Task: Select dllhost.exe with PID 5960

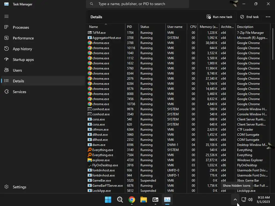Action: 179,135
